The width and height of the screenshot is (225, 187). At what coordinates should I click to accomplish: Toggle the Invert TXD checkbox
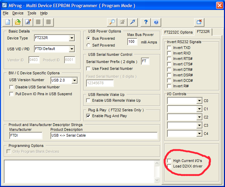[x=169, y=48]
